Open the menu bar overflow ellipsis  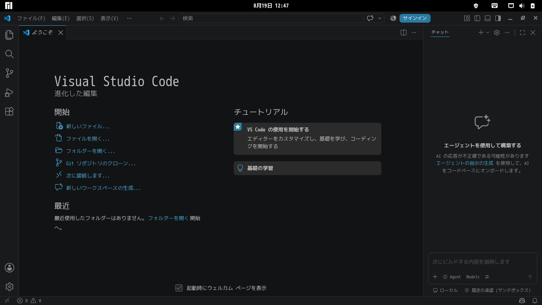129,18
